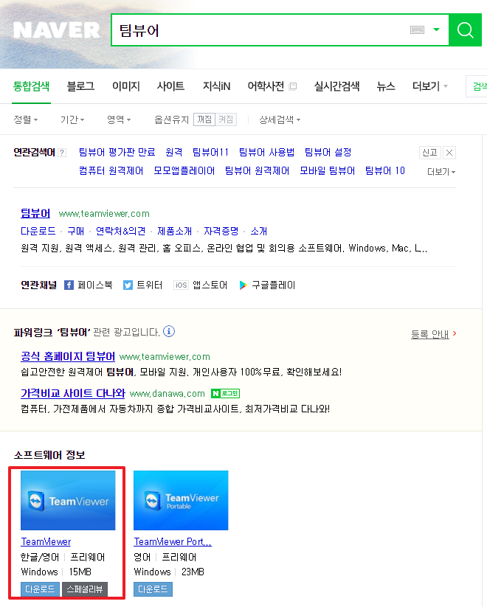Screen dimensions: 487x607
Task: Click related search 팀뷰어 원격제어
Action: [x=258, y=170]
